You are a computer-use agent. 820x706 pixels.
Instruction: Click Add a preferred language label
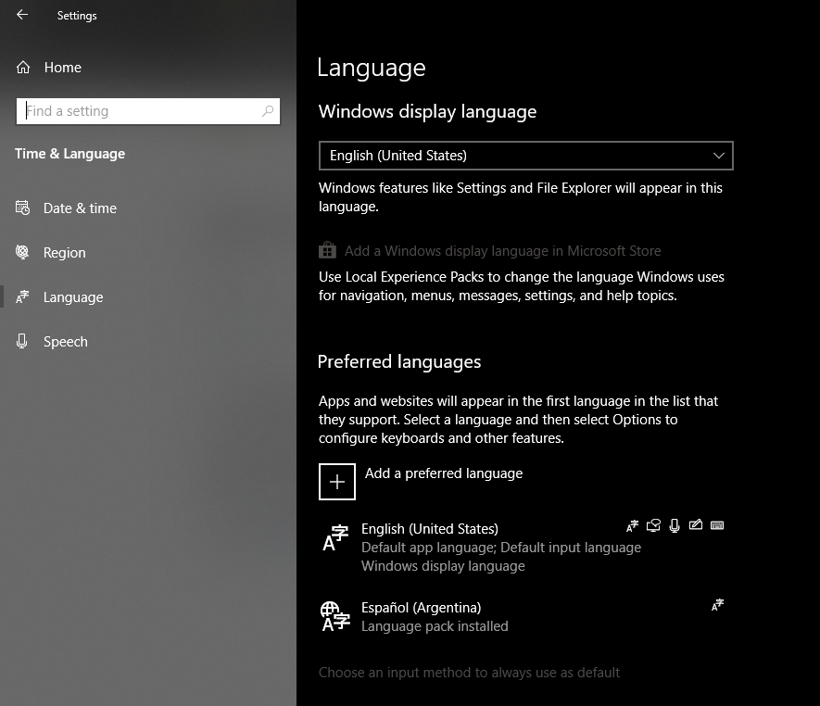pos(444,473)
